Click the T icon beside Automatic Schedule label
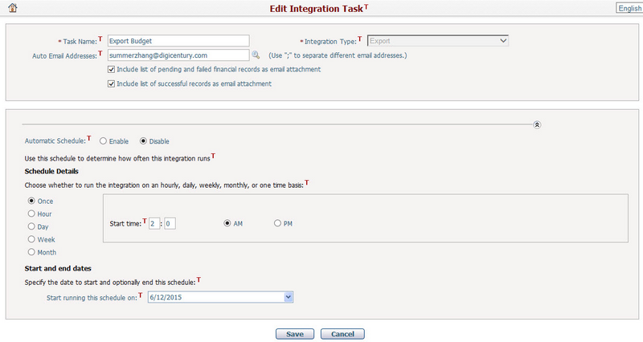The image size is (643, 342). 89,139
